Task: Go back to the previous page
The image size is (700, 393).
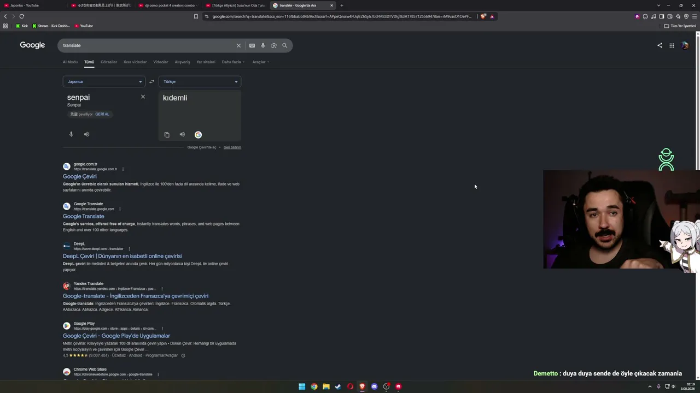Action: point(5,16)
